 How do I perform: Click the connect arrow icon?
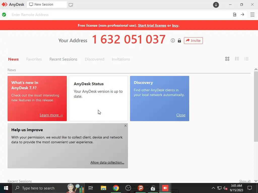point(242,15)
